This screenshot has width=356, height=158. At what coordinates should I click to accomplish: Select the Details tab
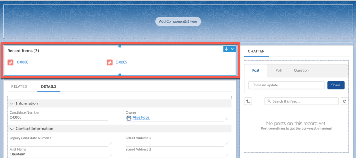pyautogui.click(x=49, y=86)
